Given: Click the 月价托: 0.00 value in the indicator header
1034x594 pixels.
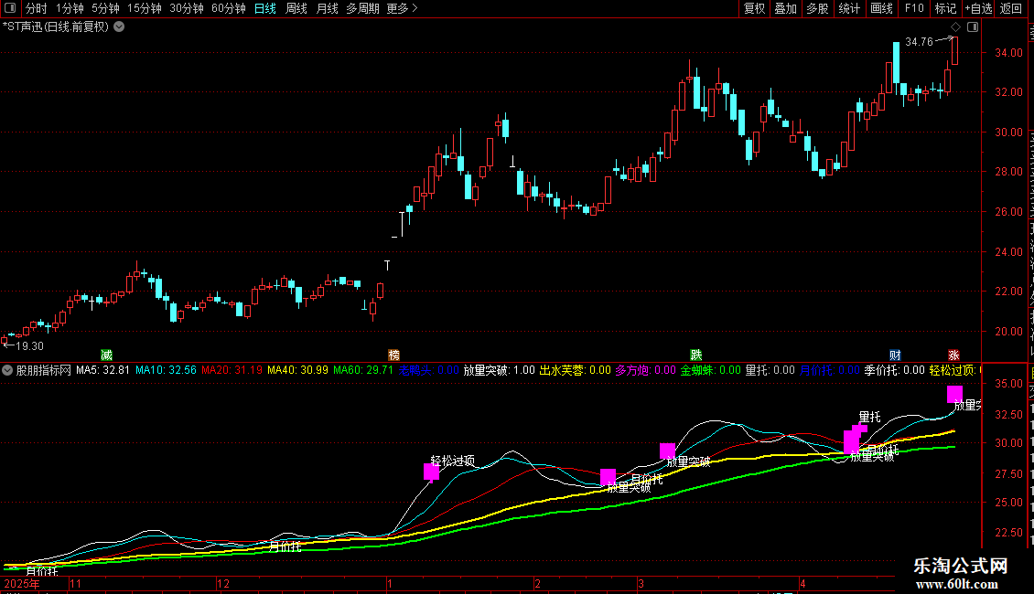Looking at the screenshot, I should click(x=830, y=370).
